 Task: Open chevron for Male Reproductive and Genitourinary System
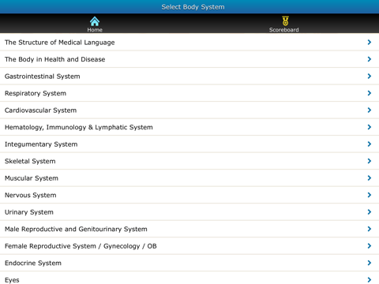click(370, 229)
